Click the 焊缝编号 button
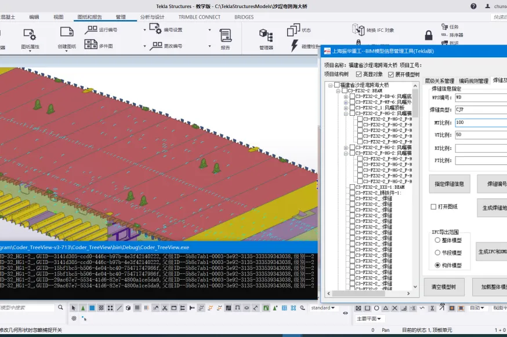Viewport: 507px width, 337px height. [492, 184]
